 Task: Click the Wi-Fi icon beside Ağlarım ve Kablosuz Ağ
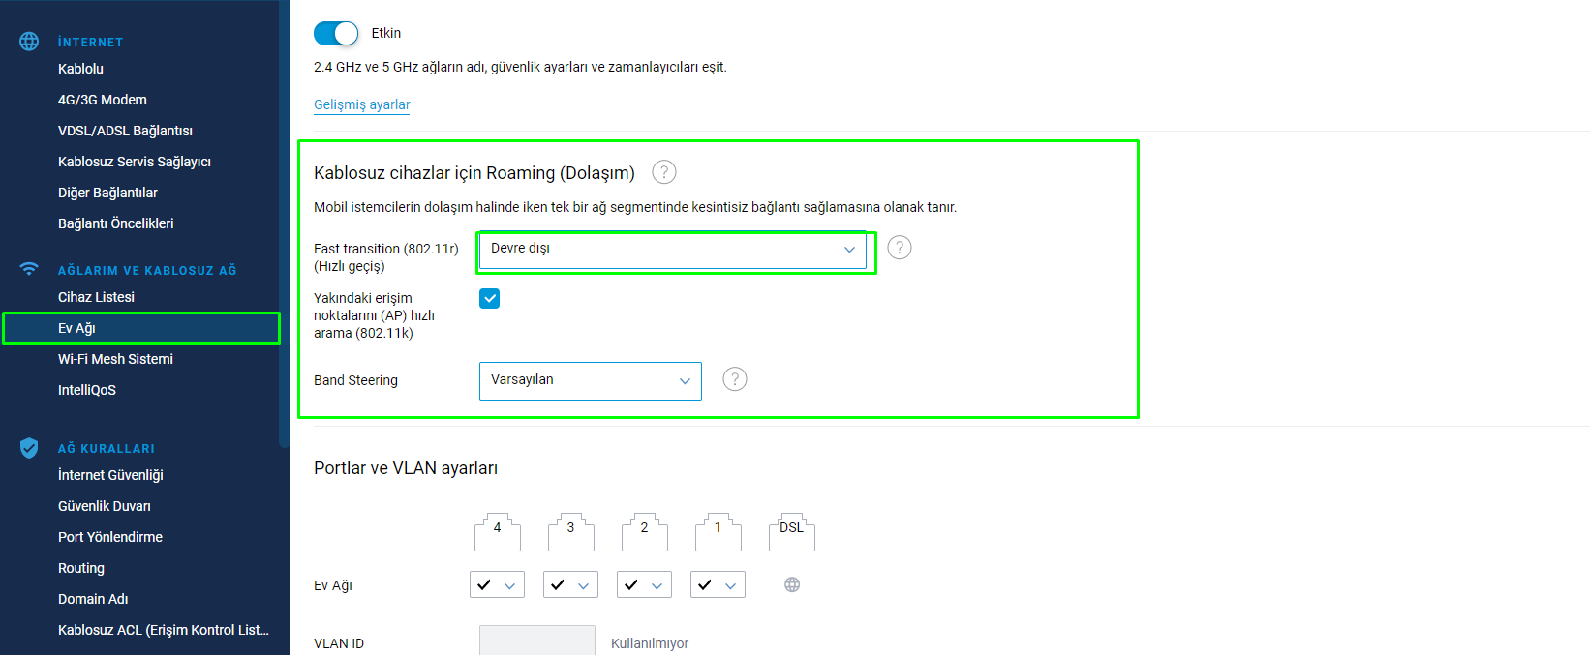[x=29, y=269]
